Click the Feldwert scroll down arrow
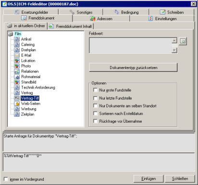Image resolution: width=198 pixels, height=185 pixels. (x=174, y=50)
